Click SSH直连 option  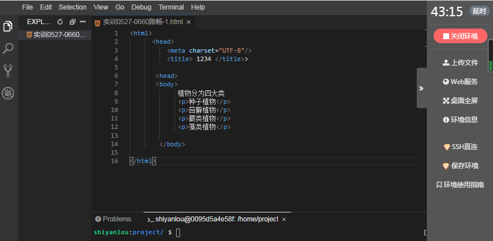460,147
